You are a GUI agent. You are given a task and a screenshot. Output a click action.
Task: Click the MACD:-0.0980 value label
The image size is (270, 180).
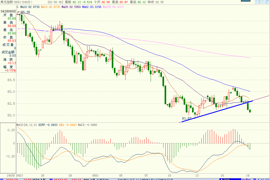(87, 125)
